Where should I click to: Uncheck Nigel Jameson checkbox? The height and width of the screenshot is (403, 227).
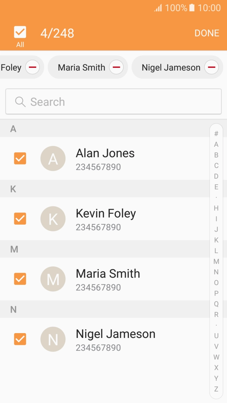point(20,339)
